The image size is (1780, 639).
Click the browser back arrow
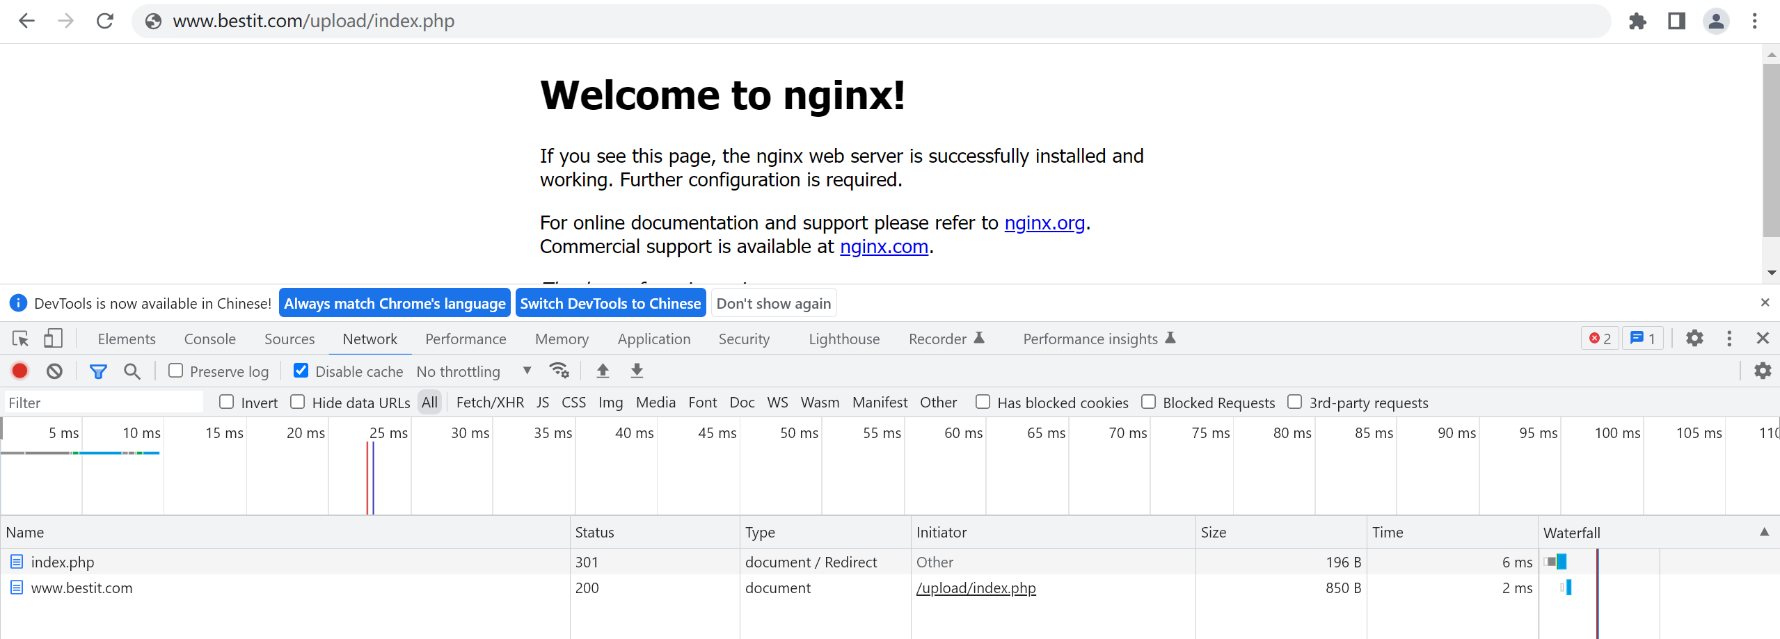pyautogui.click(x=26, y=21)
